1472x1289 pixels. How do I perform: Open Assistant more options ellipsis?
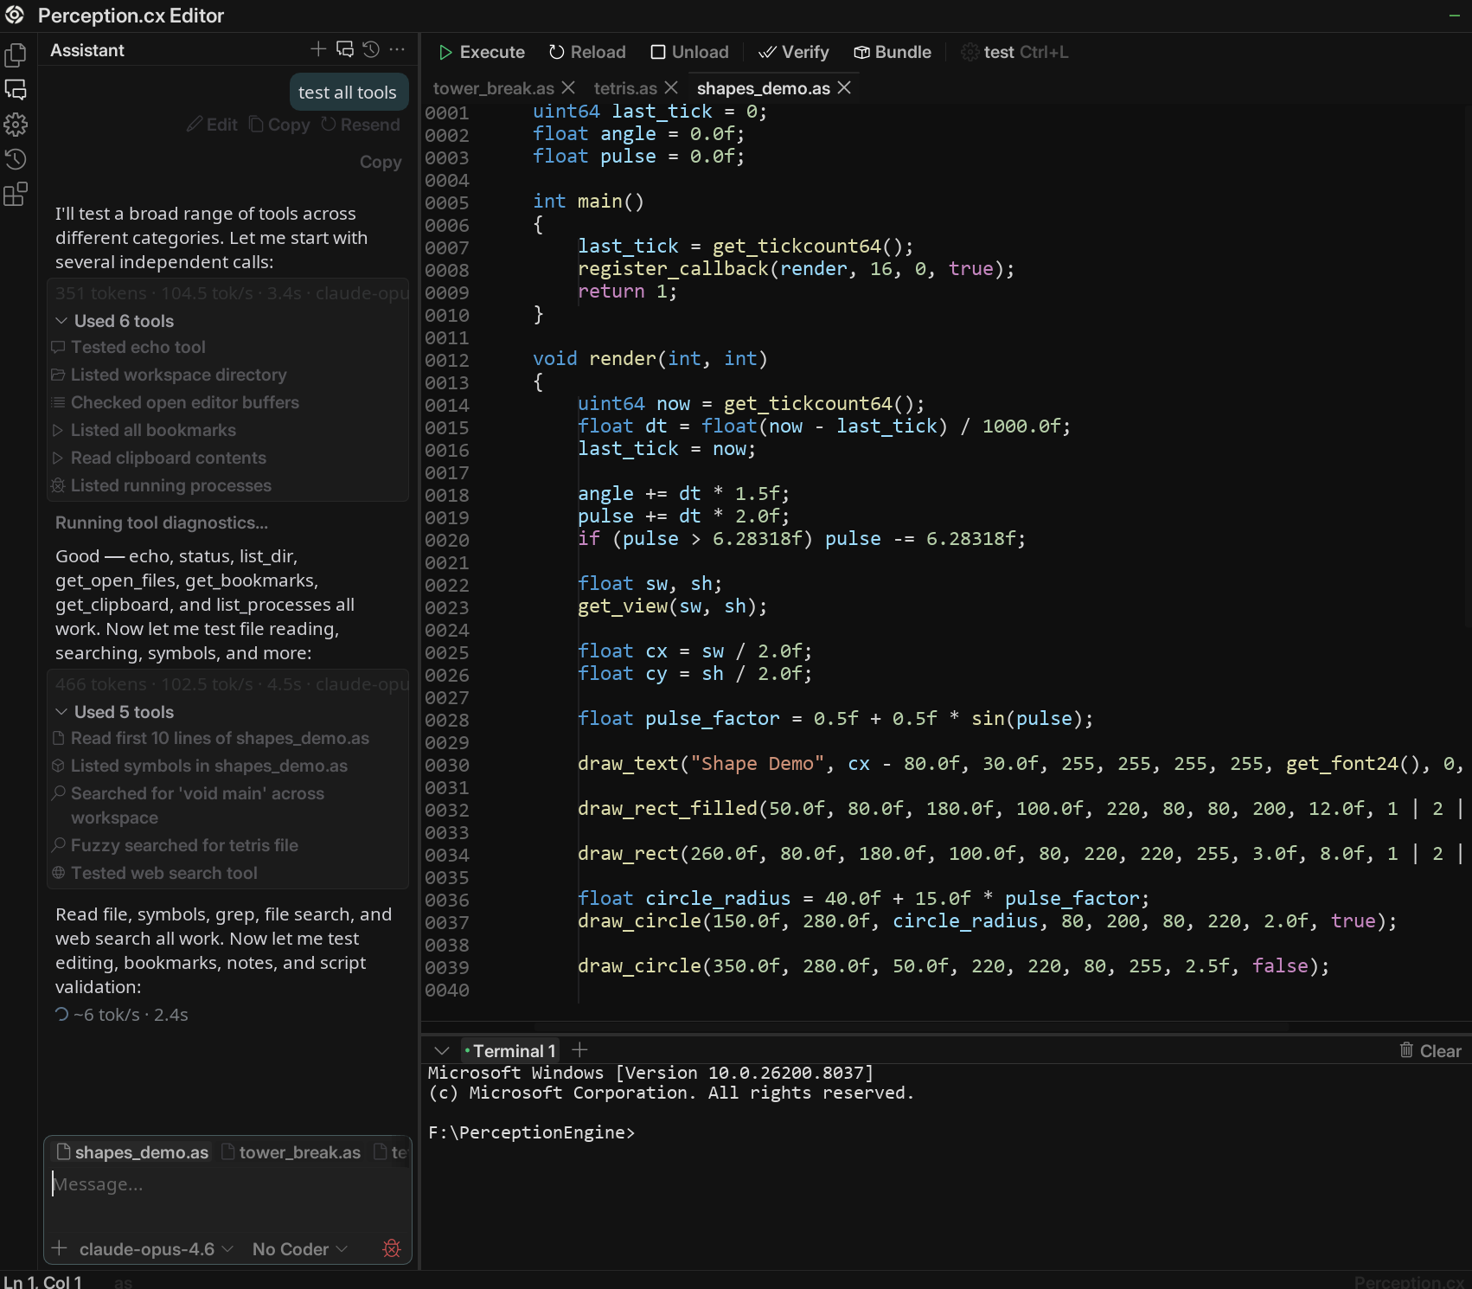[x=397, y=49]
